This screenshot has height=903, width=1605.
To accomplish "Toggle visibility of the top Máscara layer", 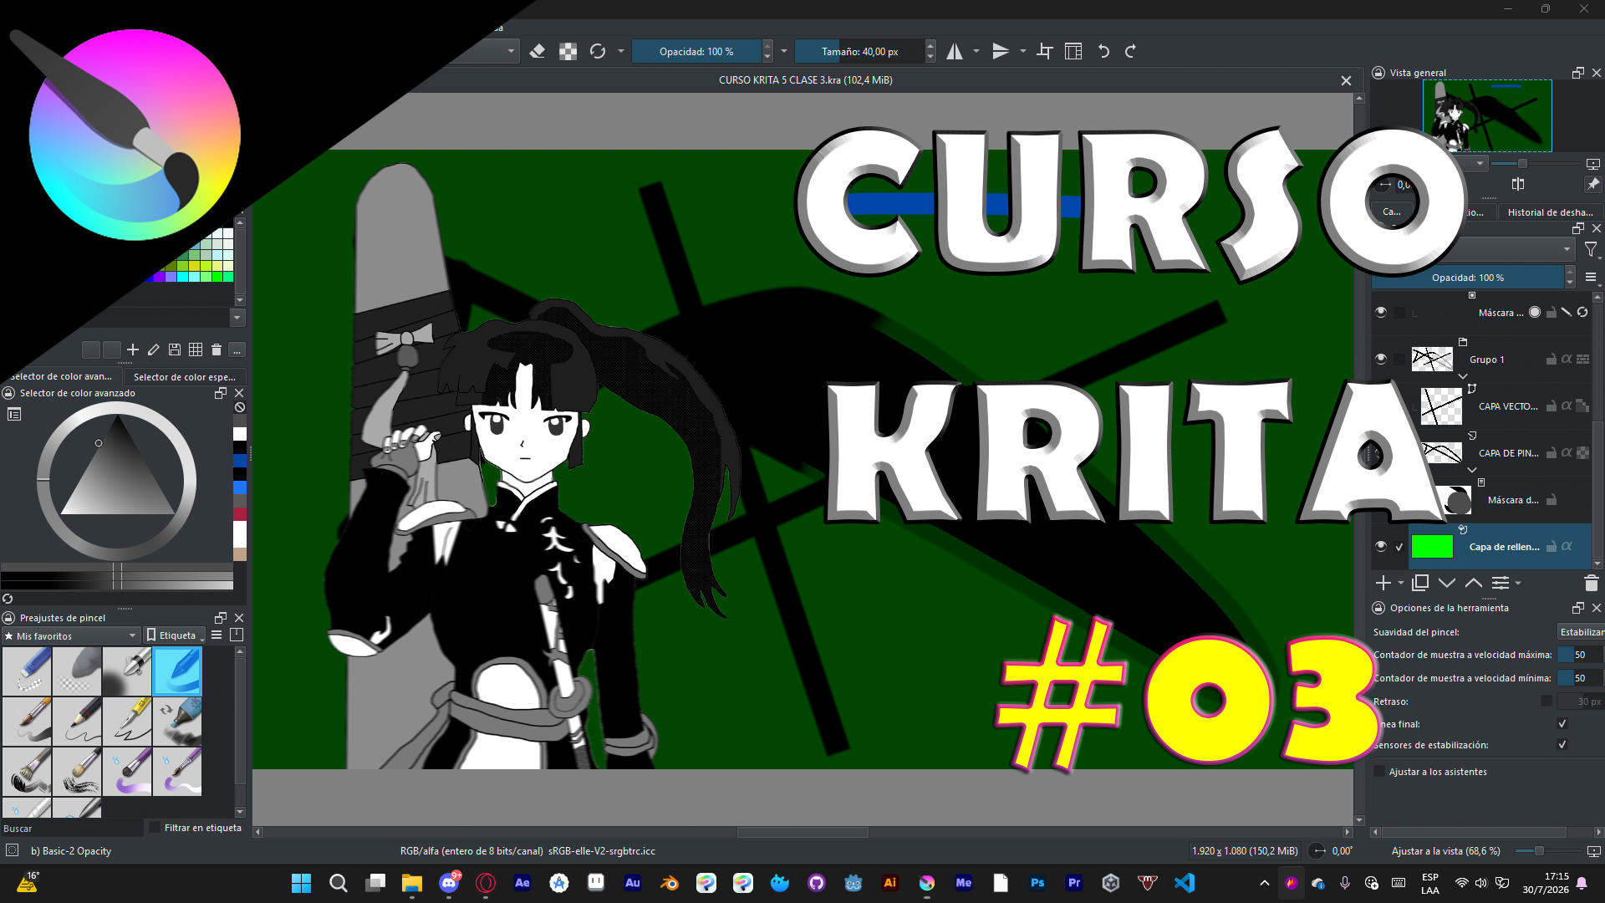I will [x=1381, y=313].
